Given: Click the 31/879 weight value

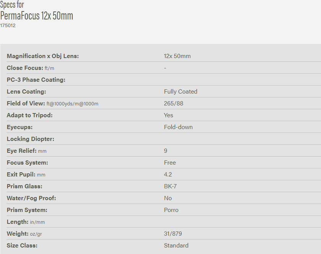Looking at the screenshot, I should click(173, 234).
